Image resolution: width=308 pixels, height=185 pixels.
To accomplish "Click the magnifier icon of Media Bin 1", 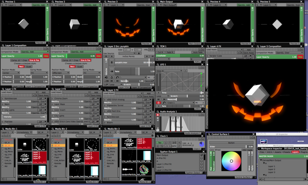I will point(3,129).
